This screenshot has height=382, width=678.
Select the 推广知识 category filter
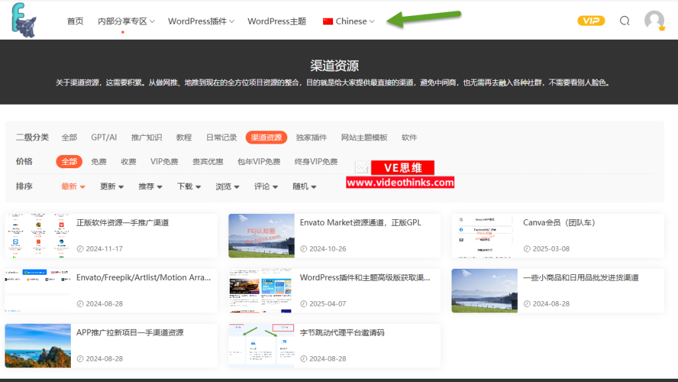coord(146,138)
